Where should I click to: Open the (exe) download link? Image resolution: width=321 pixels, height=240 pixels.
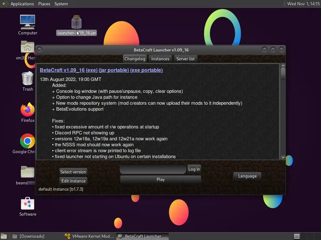click(92, 70)
